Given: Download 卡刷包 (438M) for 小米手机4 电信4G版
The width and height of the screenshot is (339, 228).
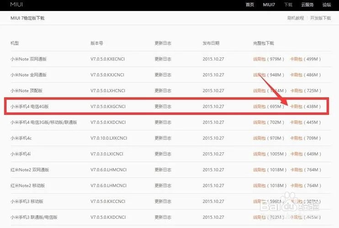Looking at the screenshot, I should point(296,107).
